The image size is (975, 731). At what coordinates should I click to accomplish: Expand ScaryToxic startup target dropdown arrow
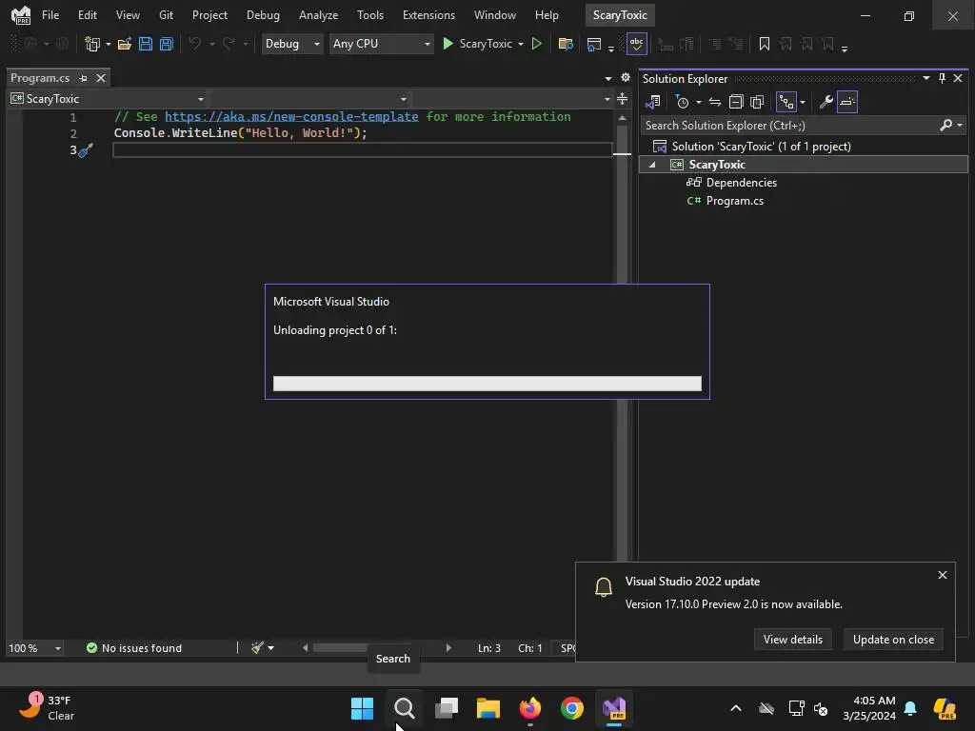click(521, 44)
